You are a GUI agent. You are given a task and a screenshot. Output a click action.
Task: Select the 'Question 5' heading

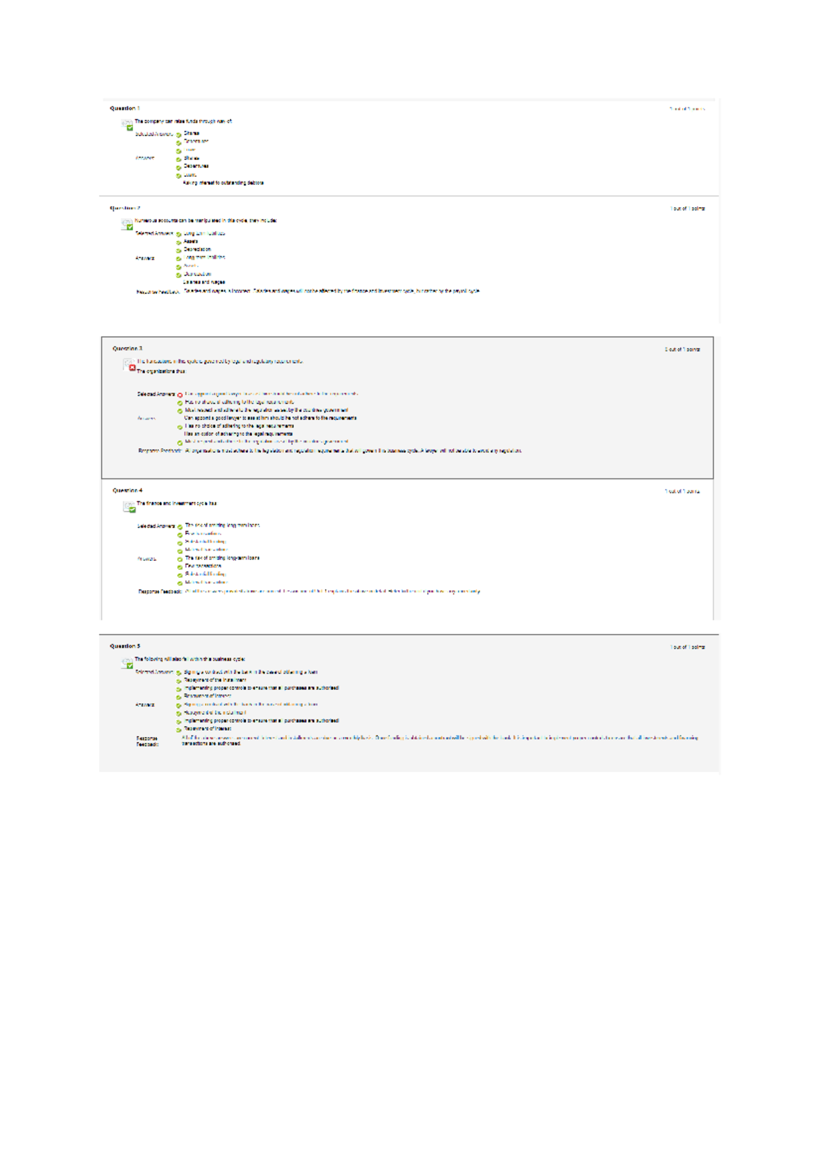tap(124, 646)
